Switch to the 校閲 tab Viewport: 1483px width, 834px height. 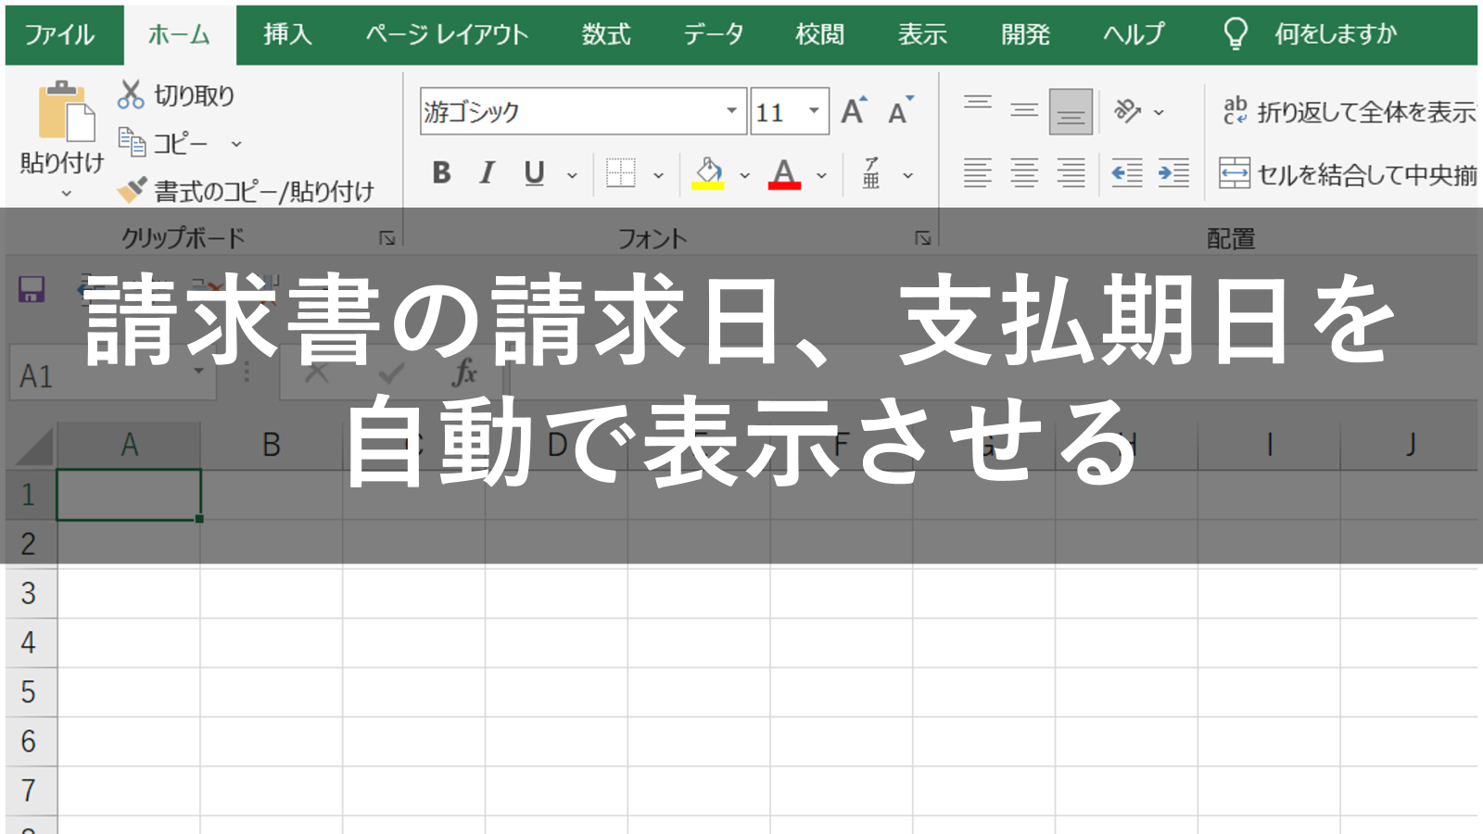point(820,34)
